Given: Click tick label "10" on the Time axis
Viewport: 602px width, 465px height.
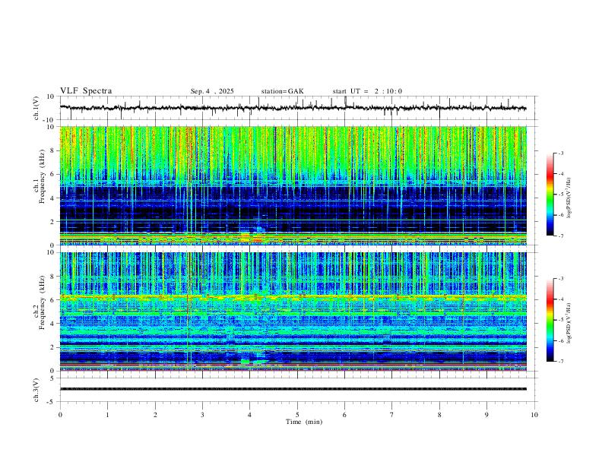Looking at the screenshot, I should click(x=534, y=415).
